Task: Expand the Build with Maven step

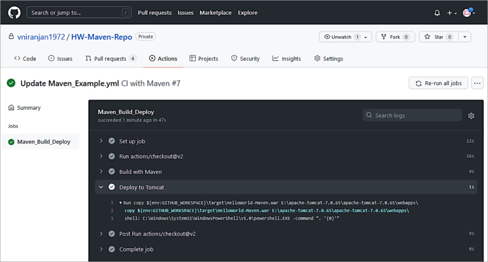Action: 140,171
